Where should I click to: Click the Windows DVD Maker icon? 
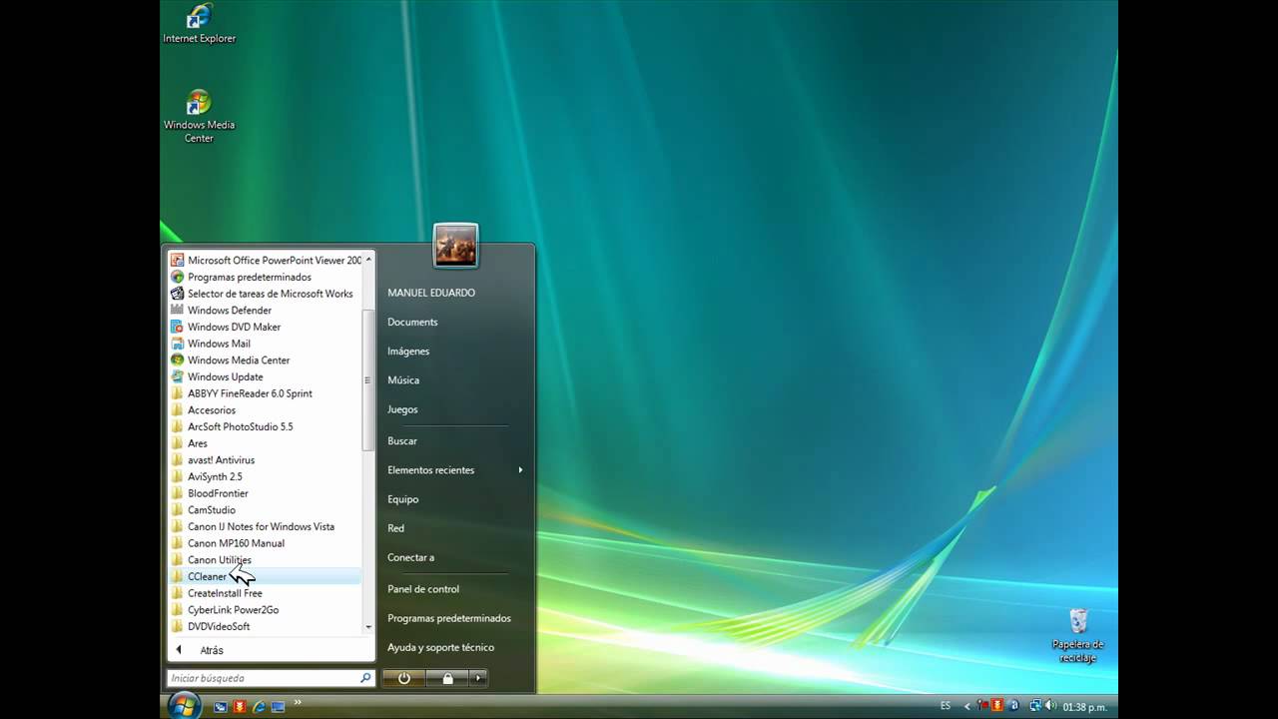point(178,327)
